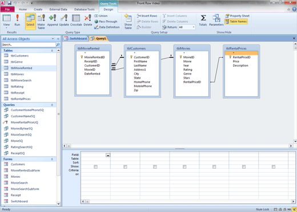Tick the Show checkbox in second grid column
The width and height of the screenshot is (297, 212).
click(125, 167)
